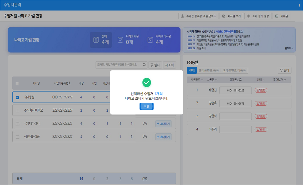Select the 전체 tab in the (주)동원 panel
303x185 pixels.
(192, 70)
